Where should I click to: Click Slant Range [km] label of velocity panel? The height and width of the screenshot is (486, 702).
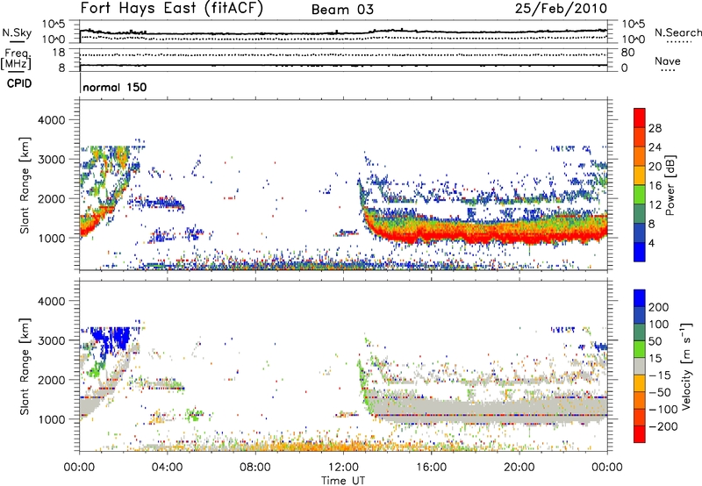[25, 366]
